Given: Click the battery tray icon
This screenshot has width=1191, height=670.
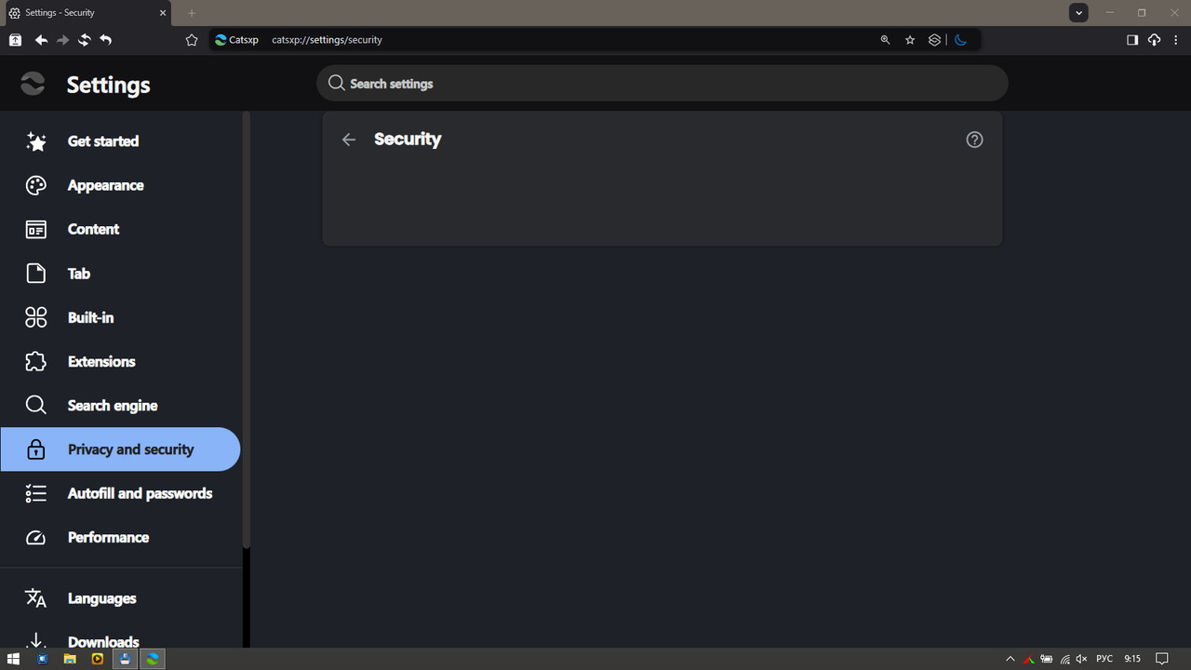Looking at the screenshot, I should click(x=1047, y=659).
